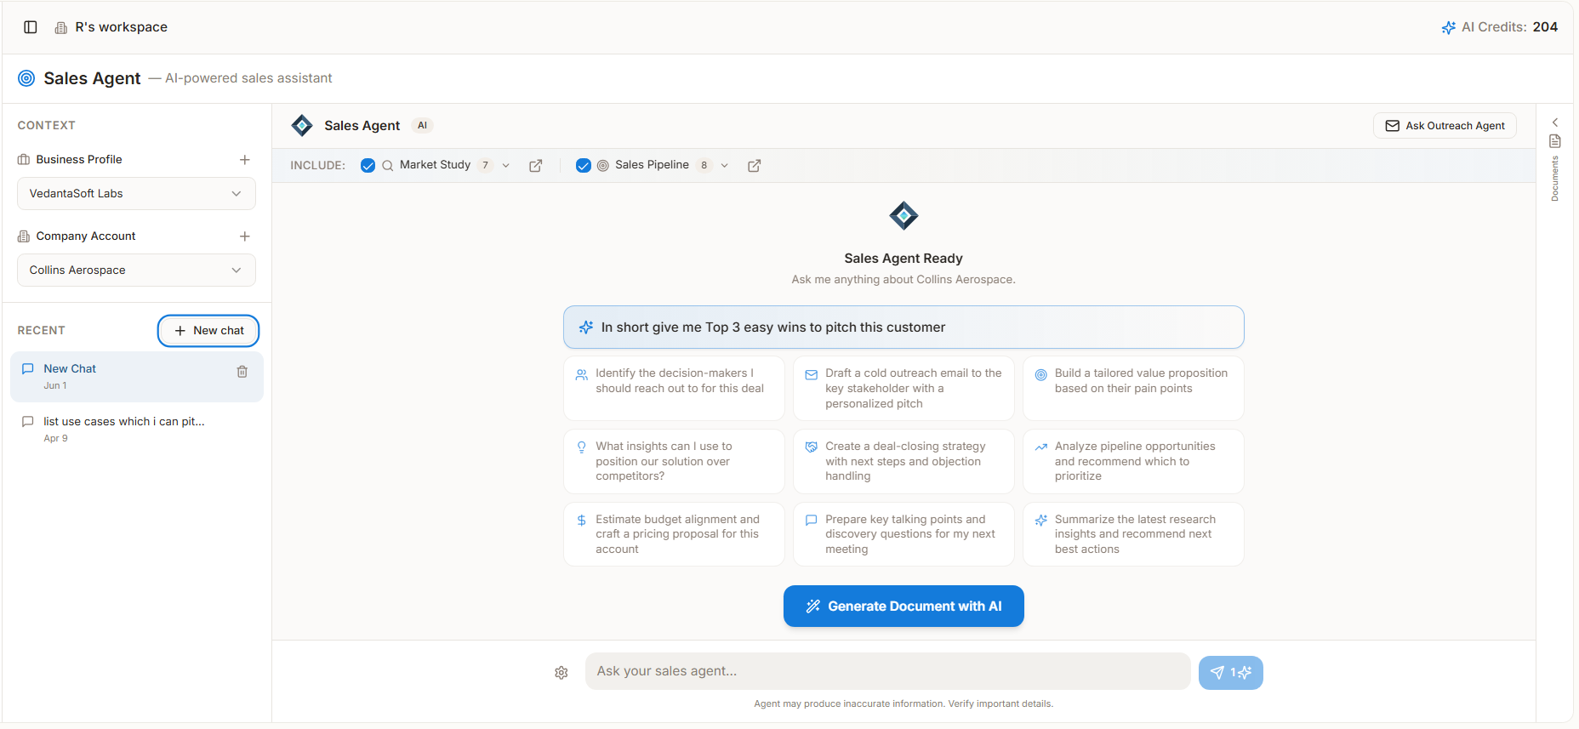The height and width of the screenshot is (729, 1579).
Task: Choose Draft a cold outreach email prompt
Action: tap(904, 389)
